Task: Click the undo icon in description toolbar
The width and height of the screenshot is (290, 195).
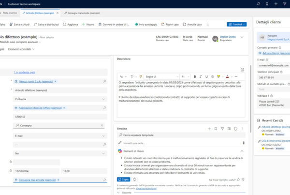Action: [x=132, y=76]
